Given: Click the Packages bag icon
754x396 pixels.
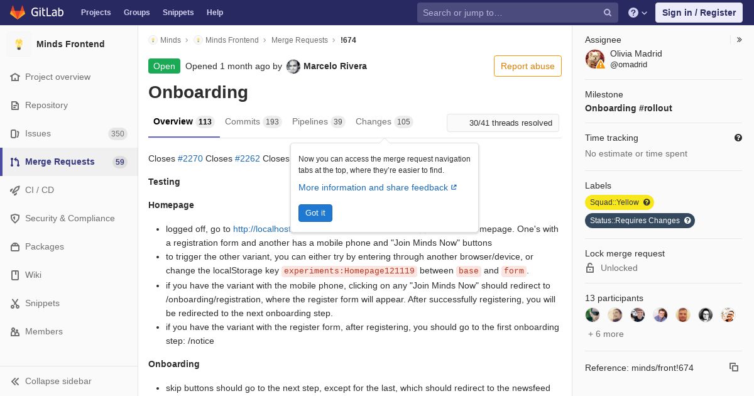Looking at the screenshot, I should click(x=15, y=247).
